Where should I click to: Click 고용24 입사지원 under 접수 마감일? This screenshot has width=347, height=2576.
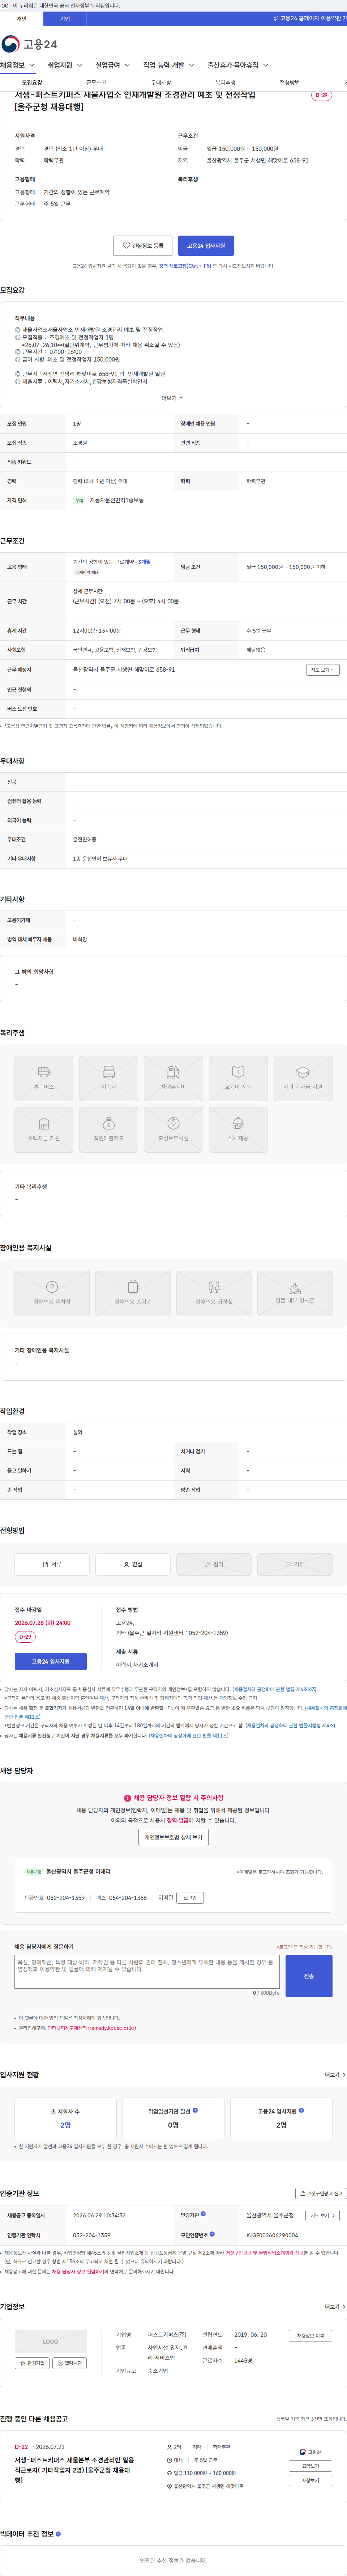51,1661
